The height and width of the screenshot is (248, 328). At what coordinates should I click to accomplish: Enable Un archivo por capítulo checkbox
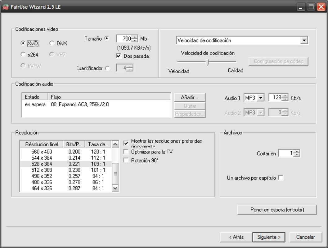coord(281,178)
